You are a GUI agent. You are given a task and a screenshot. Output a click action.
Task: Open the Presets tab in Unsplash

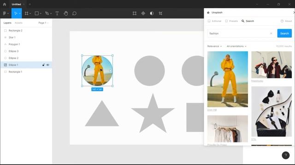pyautogui.click(x=231, y=21)
